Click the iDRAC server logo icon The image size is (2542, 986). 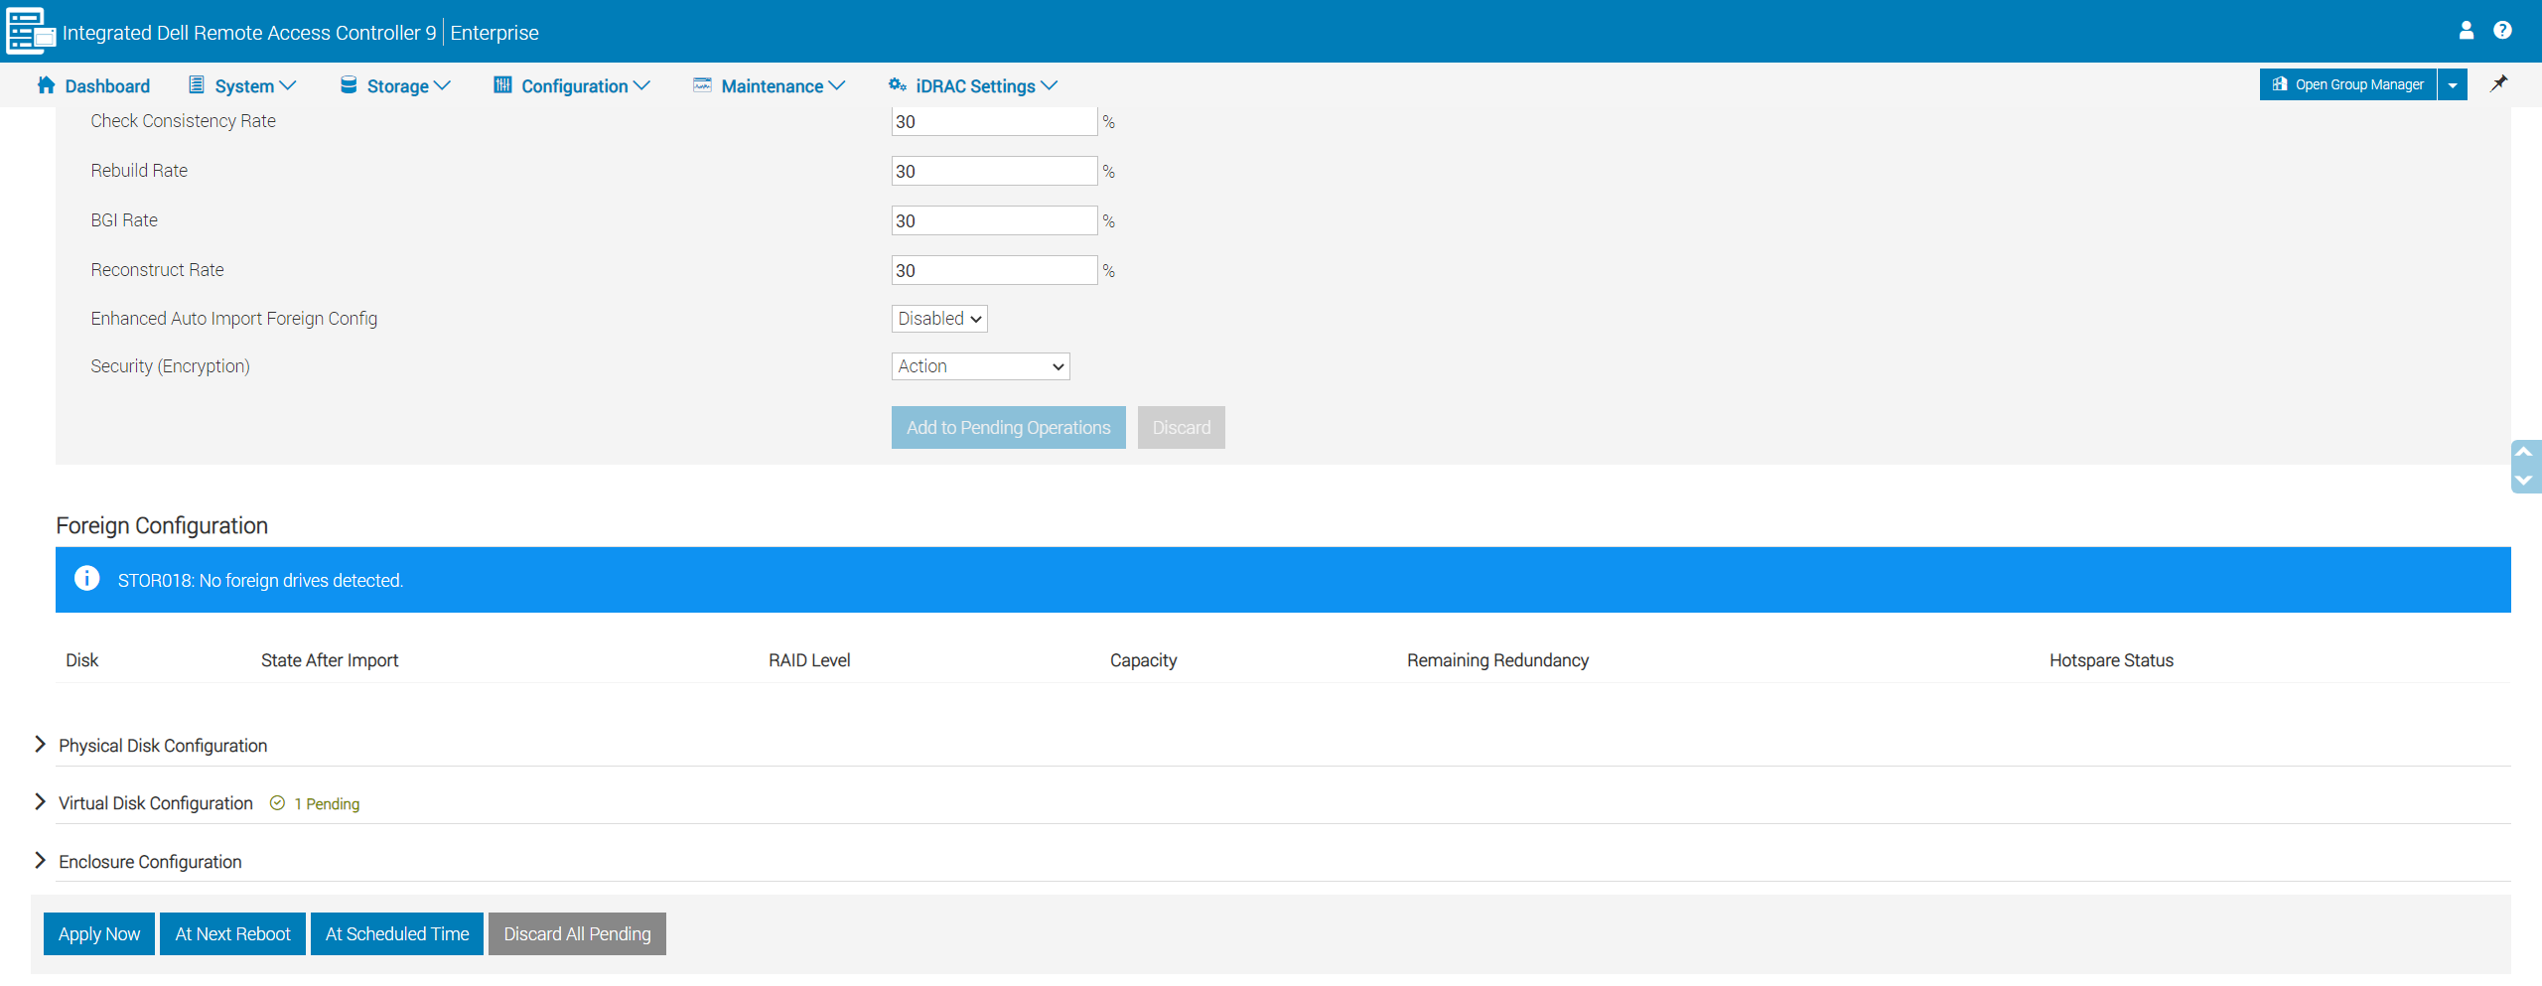click(30, 31)
